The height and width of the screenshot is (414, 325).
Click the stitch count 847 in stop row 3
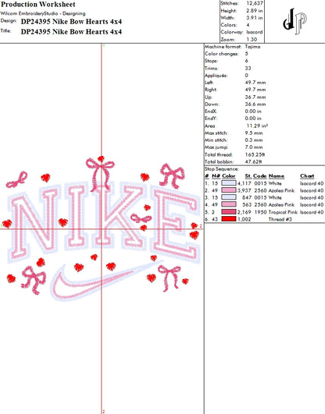point(247,197)
